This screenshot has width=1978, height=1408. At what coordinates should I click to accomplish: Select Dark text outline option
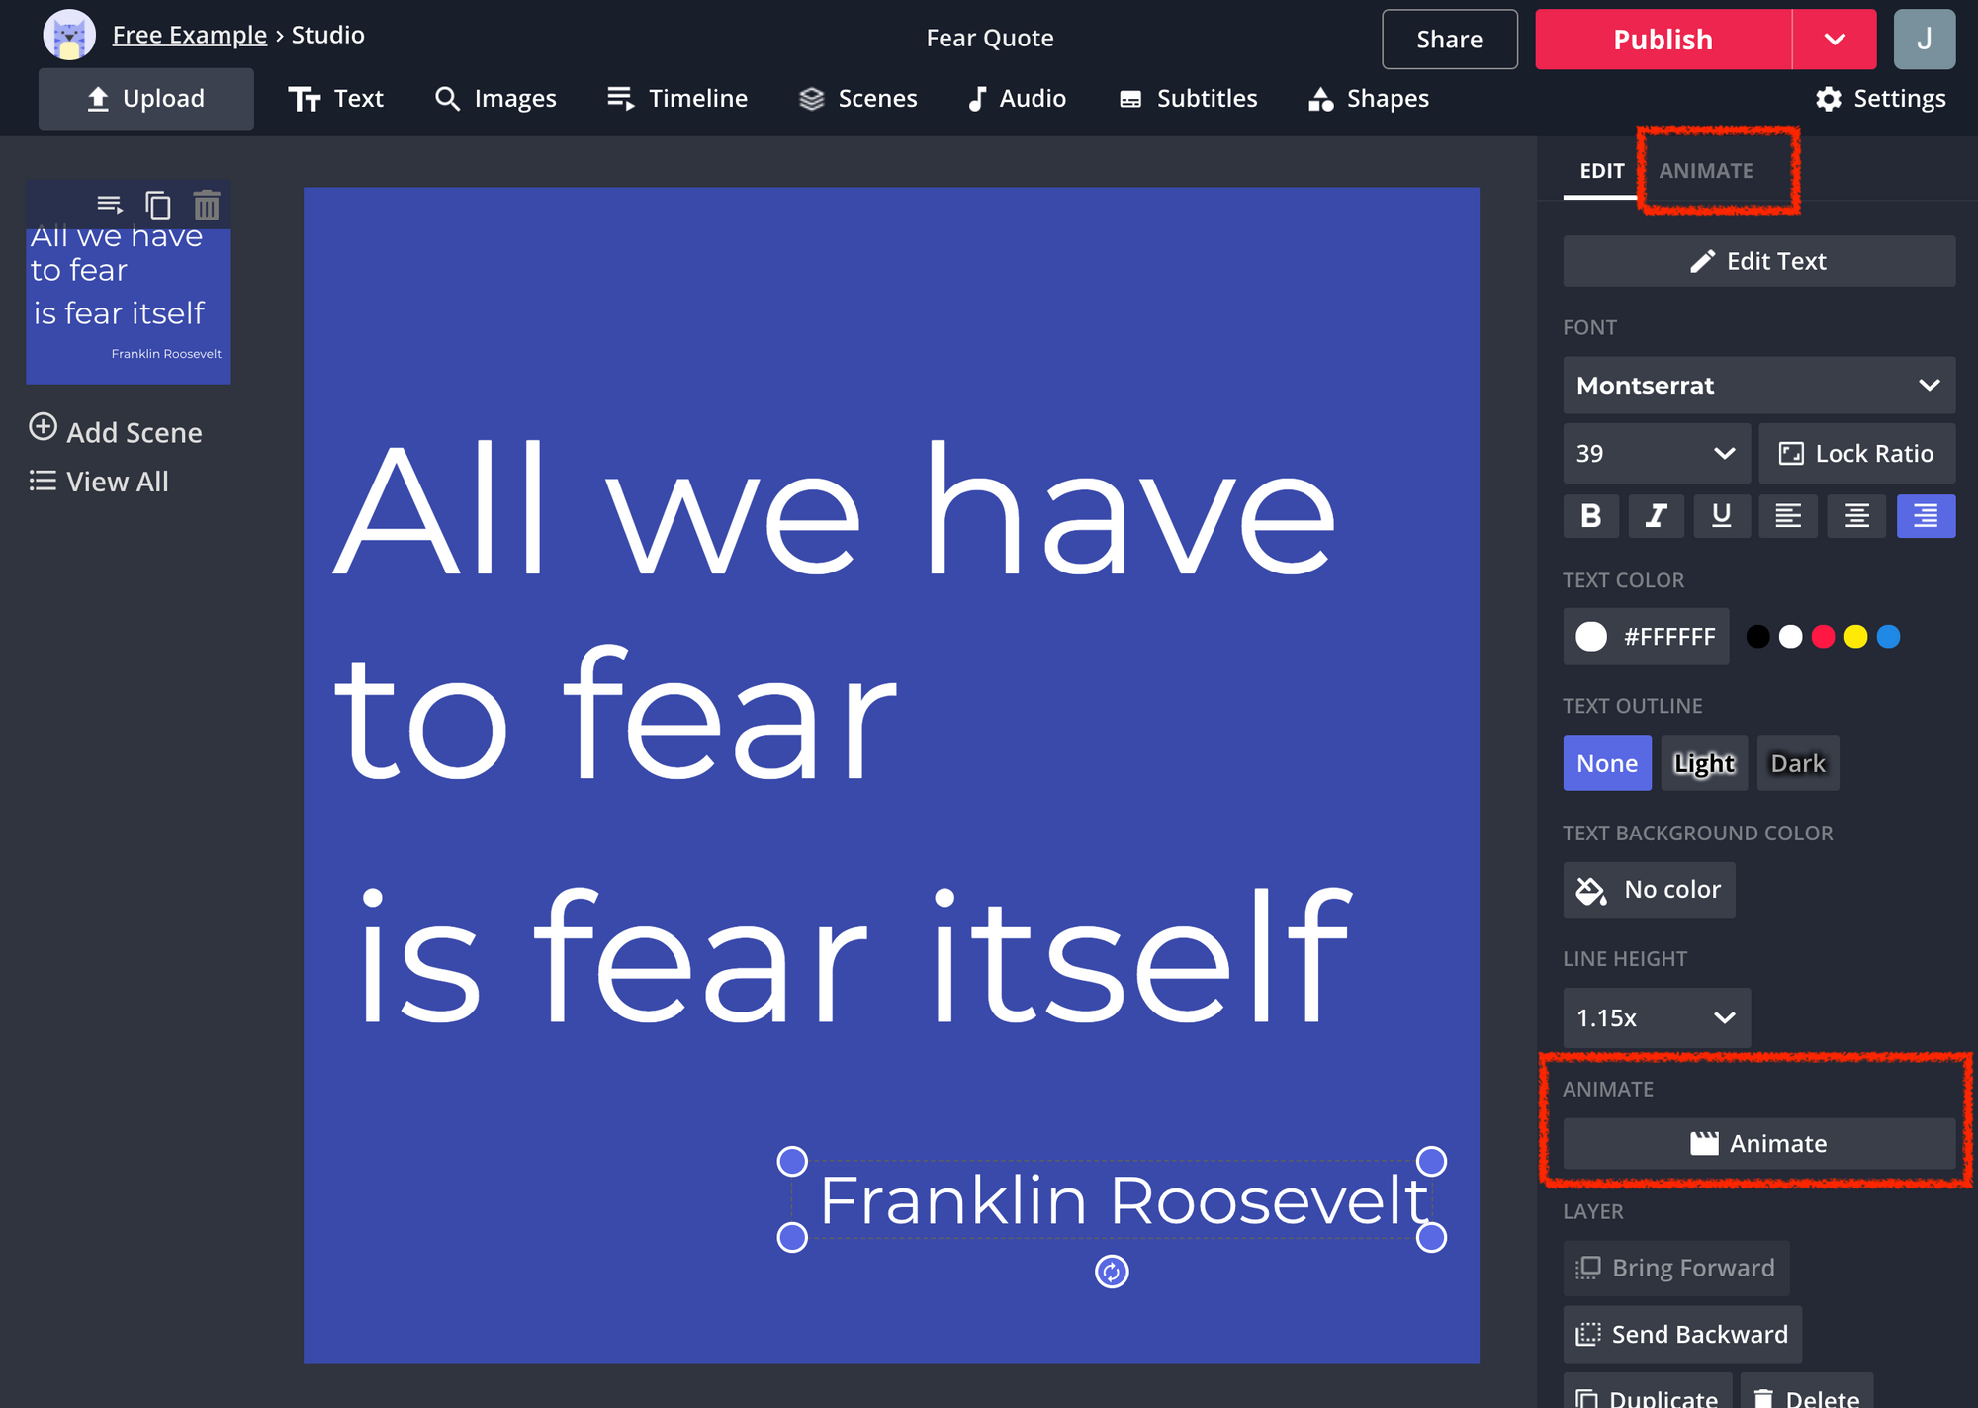click(x=1797, y=763)
